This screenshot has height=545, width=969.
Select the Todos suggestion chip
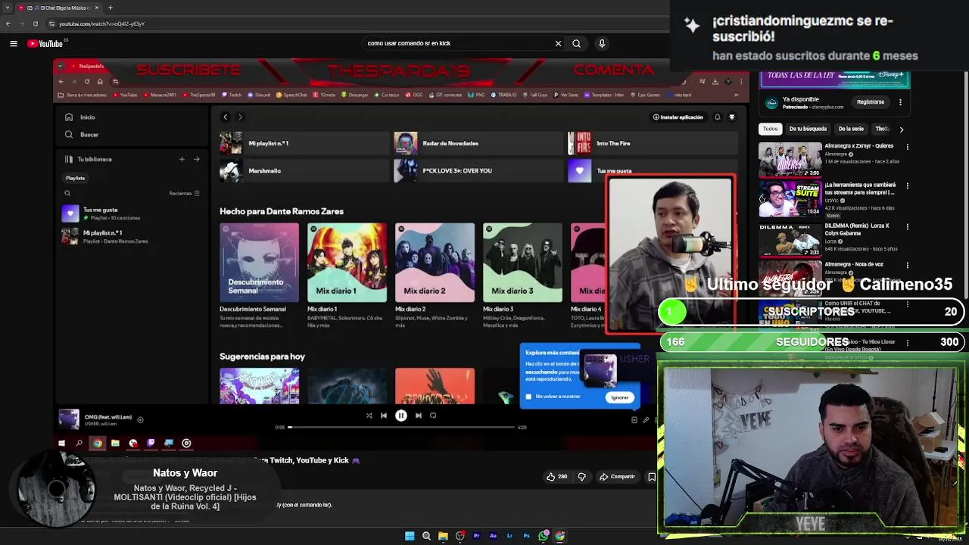click(x=770, y=129)
